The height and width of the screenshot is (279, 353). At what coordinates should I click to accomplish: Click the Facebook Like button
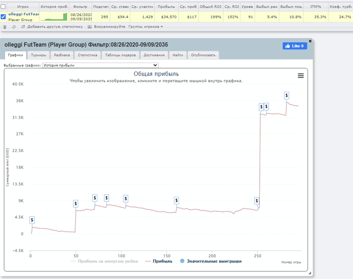pos(295,46)
